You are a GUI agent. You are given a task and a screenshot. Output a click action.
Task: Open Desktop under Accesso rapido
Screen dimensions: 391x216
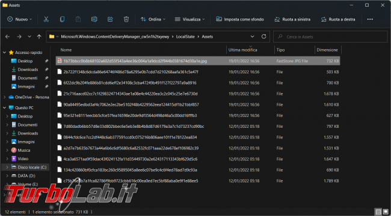pos(25,61)
